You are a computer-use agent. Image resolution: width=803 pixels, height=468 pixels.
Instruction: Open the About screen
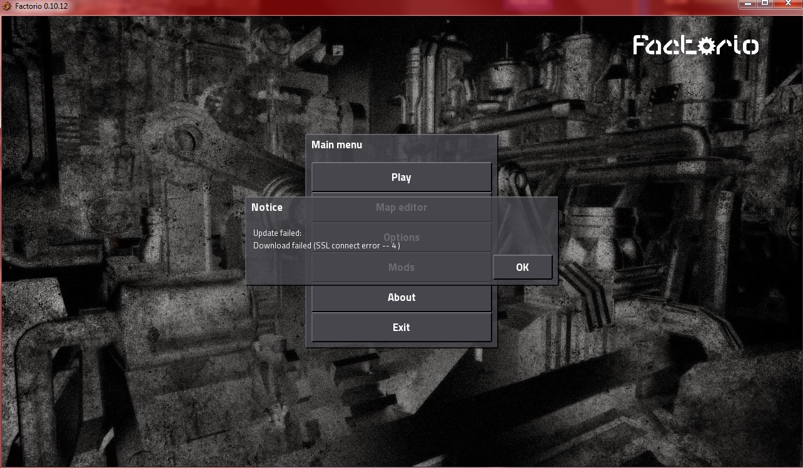pos(401,297)
